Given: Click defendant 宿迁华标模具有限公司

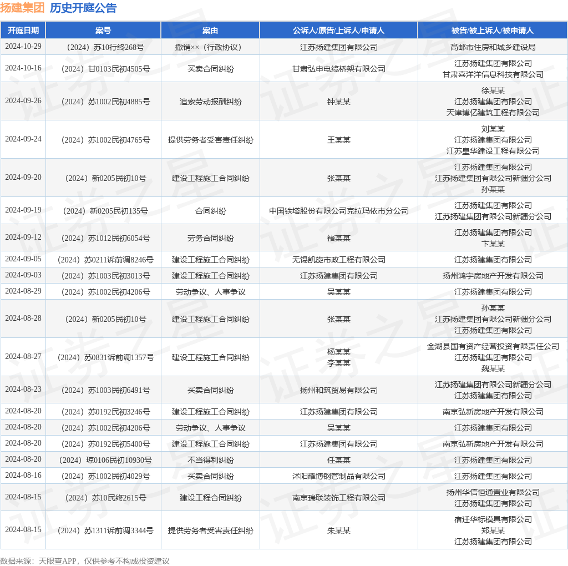Looking at the screenshot, I should coord(493,519).
